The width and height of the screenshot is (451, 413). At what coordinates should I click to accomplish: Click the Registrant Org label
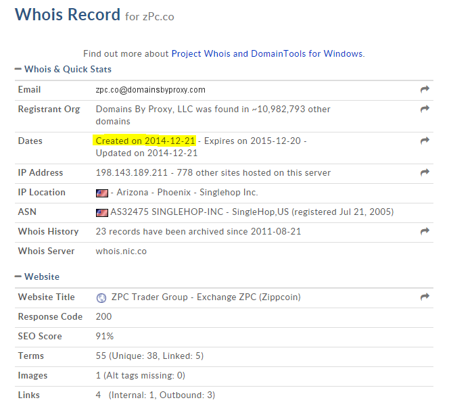click(49, 110)
